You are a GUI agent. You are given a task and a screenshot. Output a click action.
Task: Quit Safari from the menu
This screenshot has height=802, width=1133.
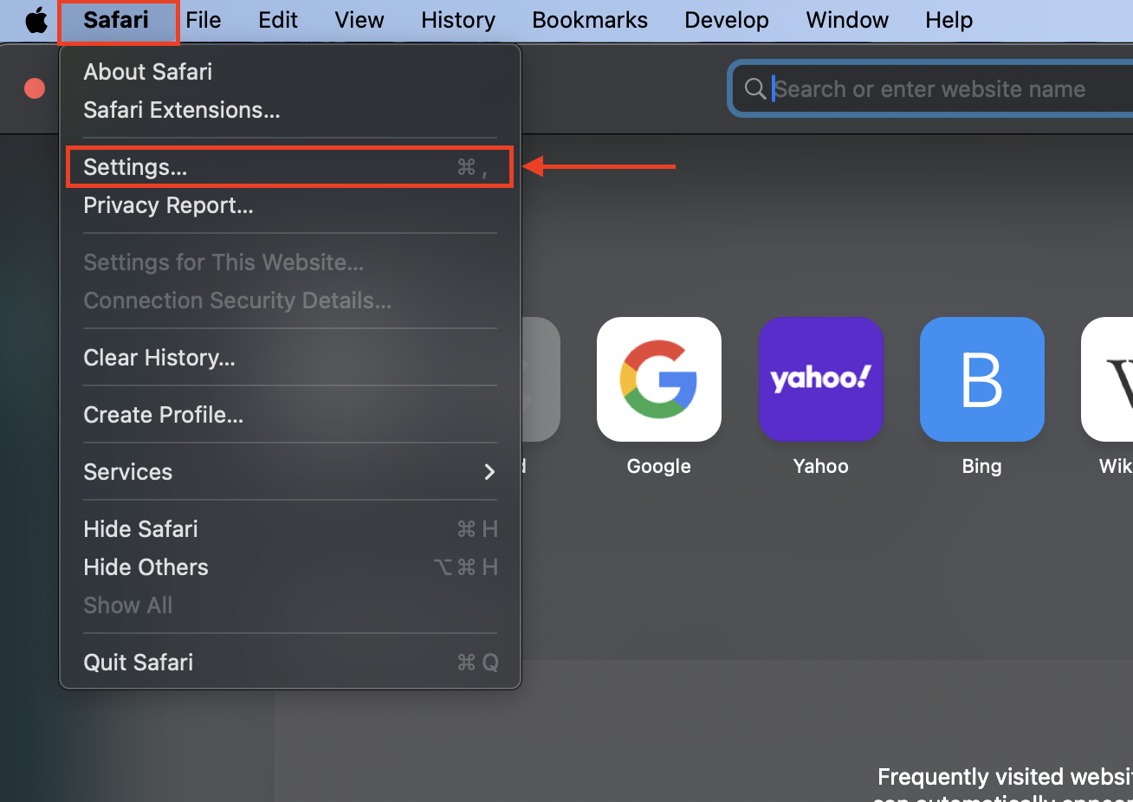139,663
